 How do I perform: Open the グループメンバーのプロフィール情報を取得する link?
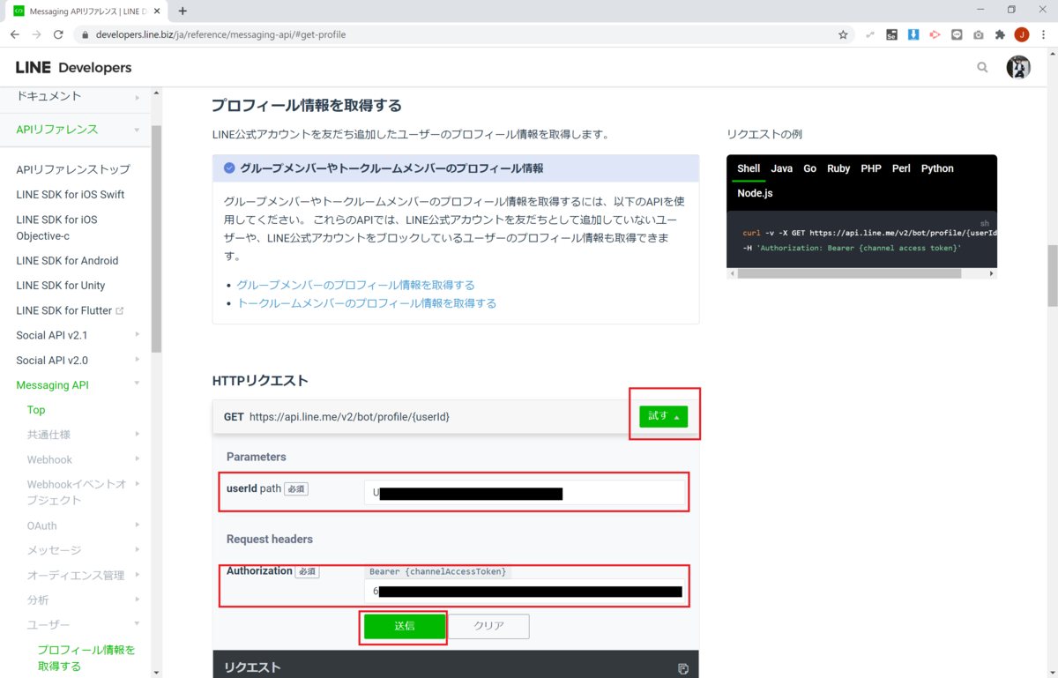(356, 286)
